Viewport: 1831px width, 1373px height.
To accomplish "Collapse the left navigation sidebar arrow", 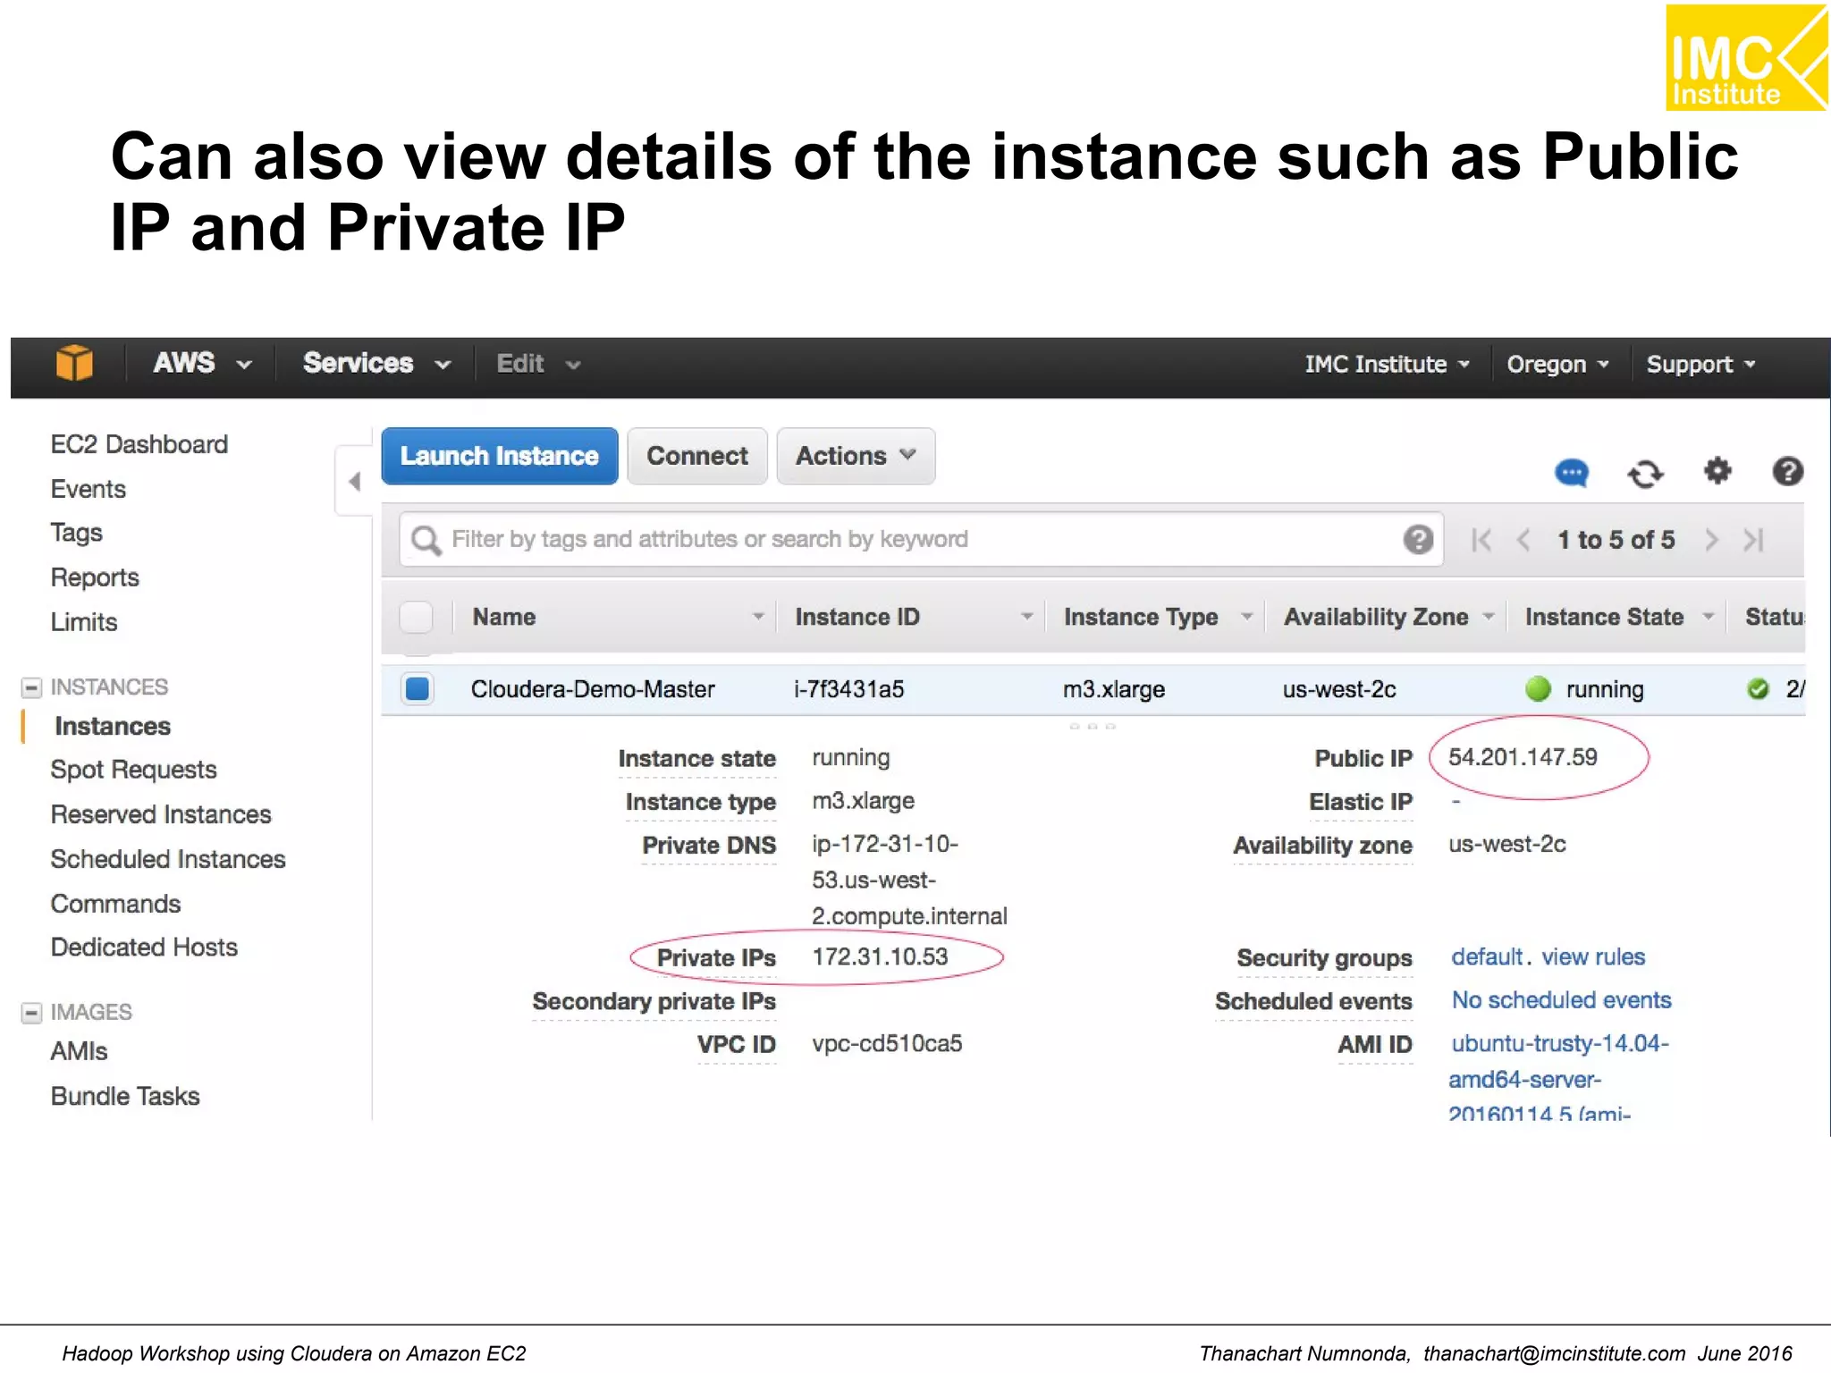I will pos(355,482).
